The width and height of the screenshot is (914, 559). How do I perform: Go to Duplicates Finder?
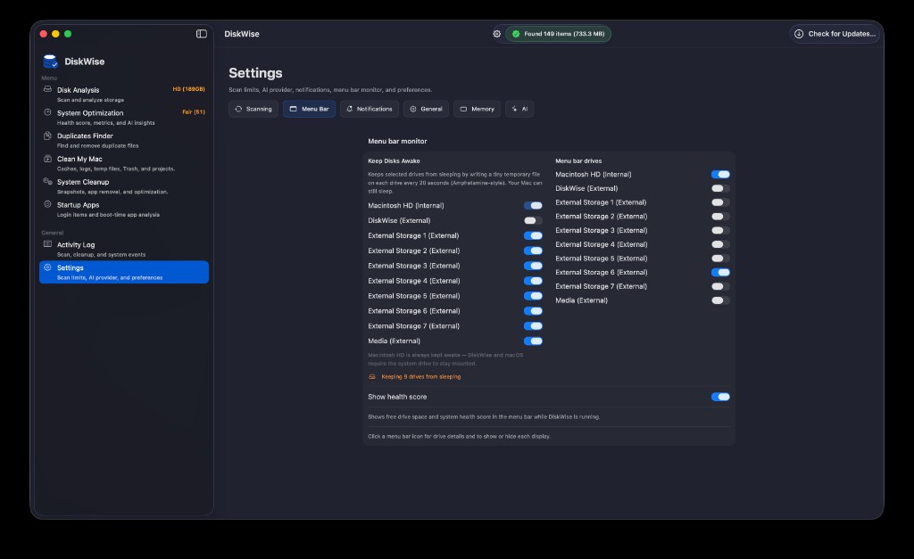[123, 140]
